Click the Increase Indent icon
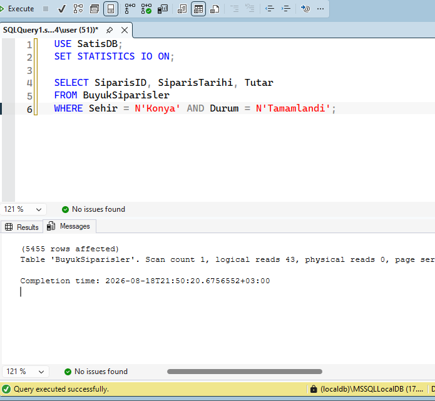Image resolution: width=435 pixels, height=401 pixels. (x=286, y=9)
